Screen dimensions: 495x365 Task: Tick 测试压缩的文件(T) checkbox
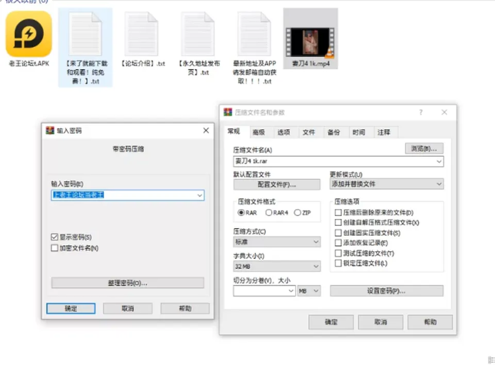338,253
